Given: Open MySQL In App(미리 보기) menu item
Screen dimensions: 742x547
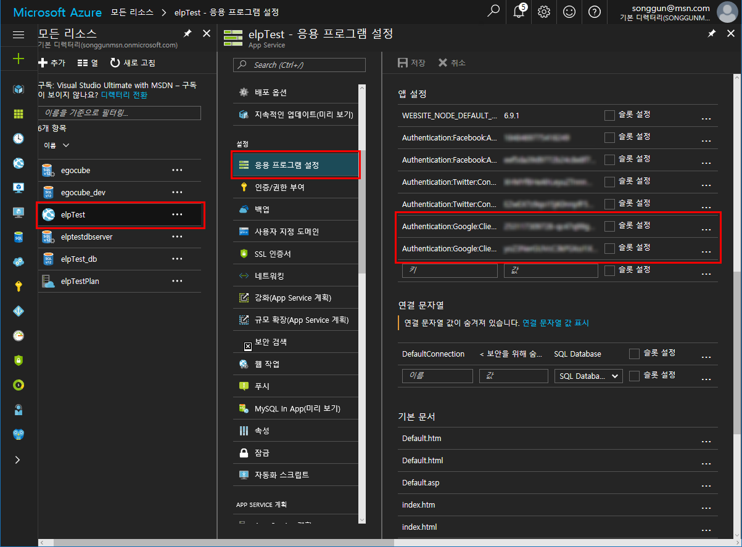Looking at the screenshot, I should pos(296,408).
